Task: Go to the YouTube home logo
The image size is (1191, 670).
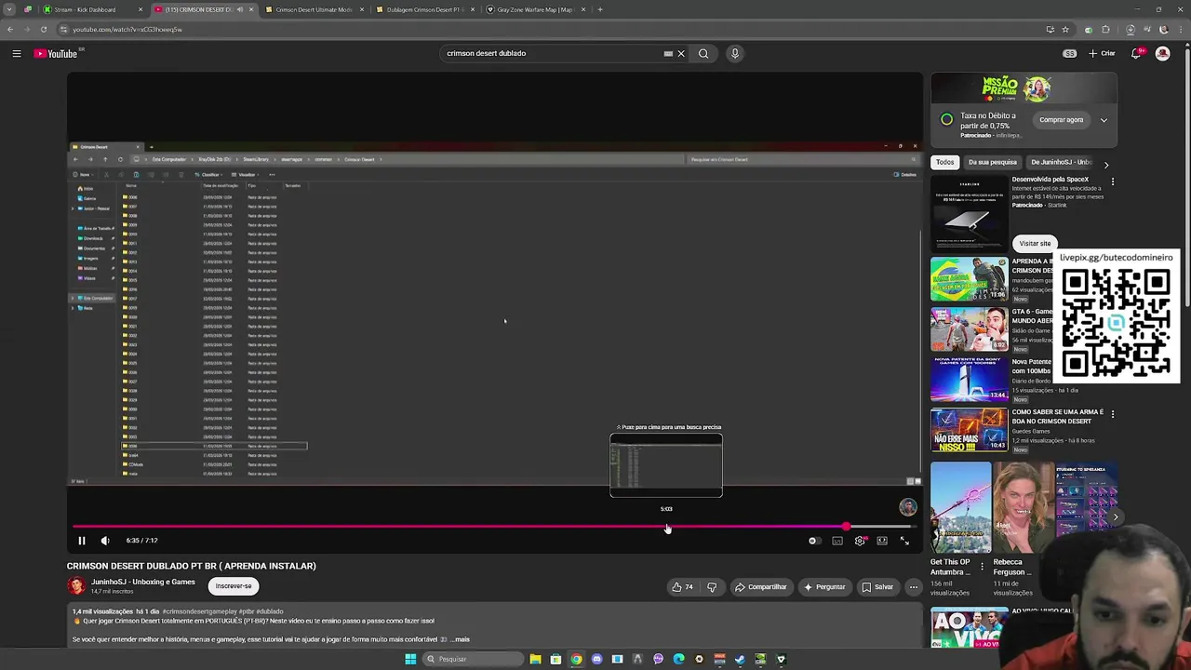Action: (56, 53)
